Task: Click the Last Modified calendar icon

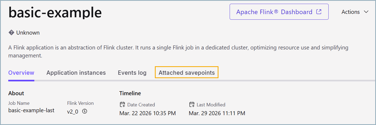Action: click(192, 105)
